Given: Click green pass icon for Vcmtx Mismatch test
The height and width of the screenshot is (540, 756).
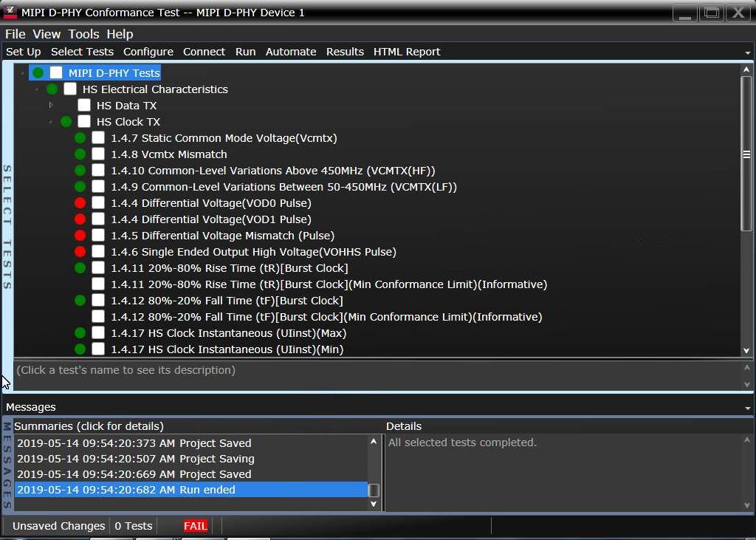Looking at the screenshot, I should tap(80, 154).
